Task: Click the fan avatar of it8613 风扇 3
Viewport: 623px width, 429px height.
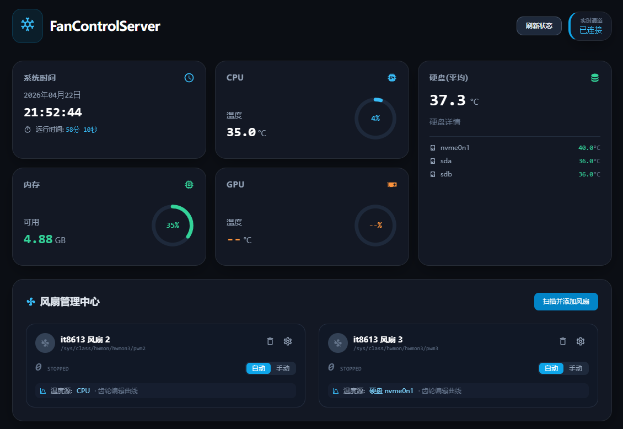Action: [338, 343]
